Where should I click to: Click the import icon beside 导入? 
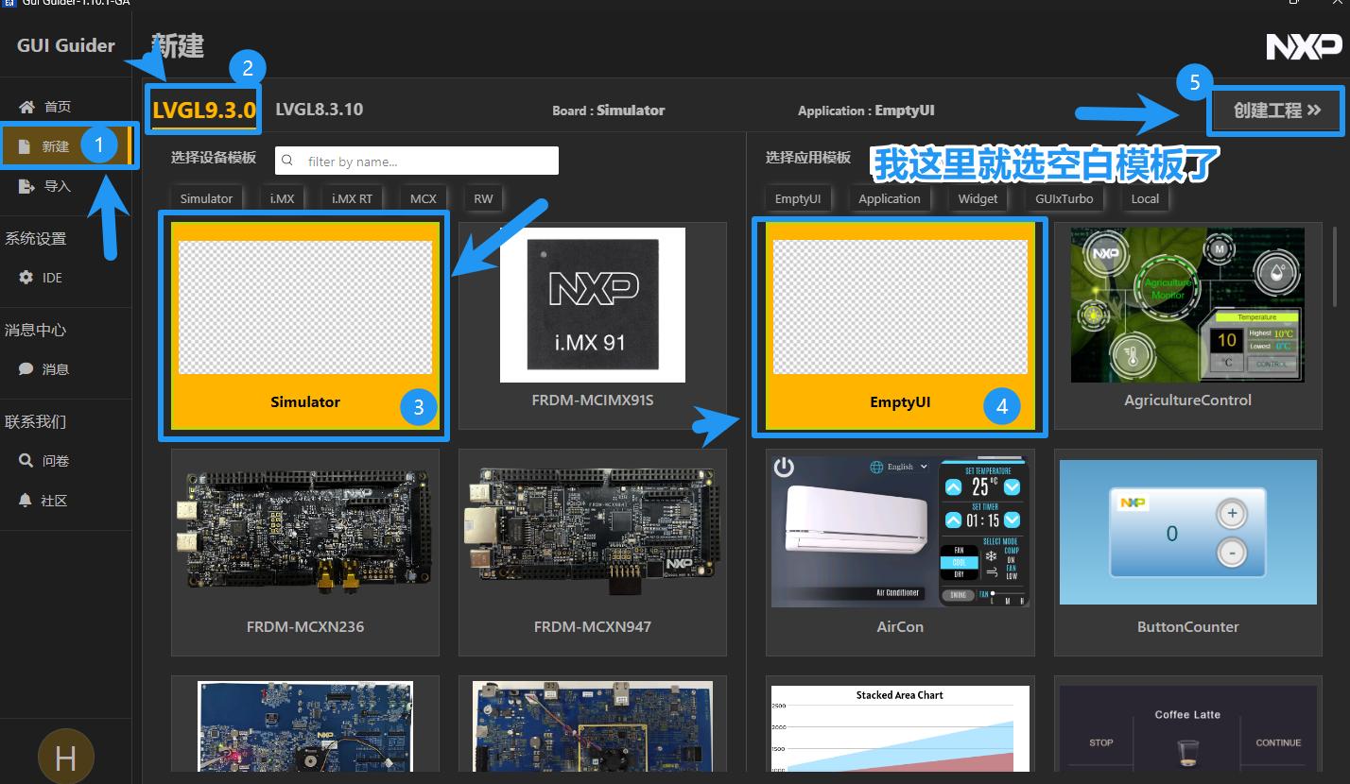click(26, 186)
